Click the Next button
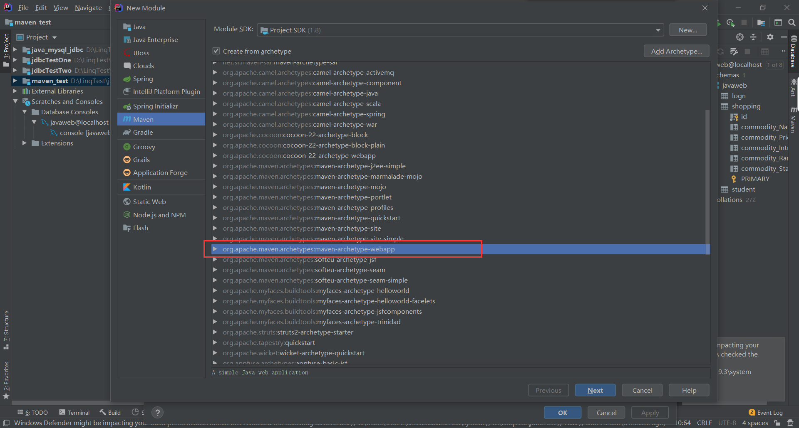The image size is (799, 428). (x=595, y=390)
